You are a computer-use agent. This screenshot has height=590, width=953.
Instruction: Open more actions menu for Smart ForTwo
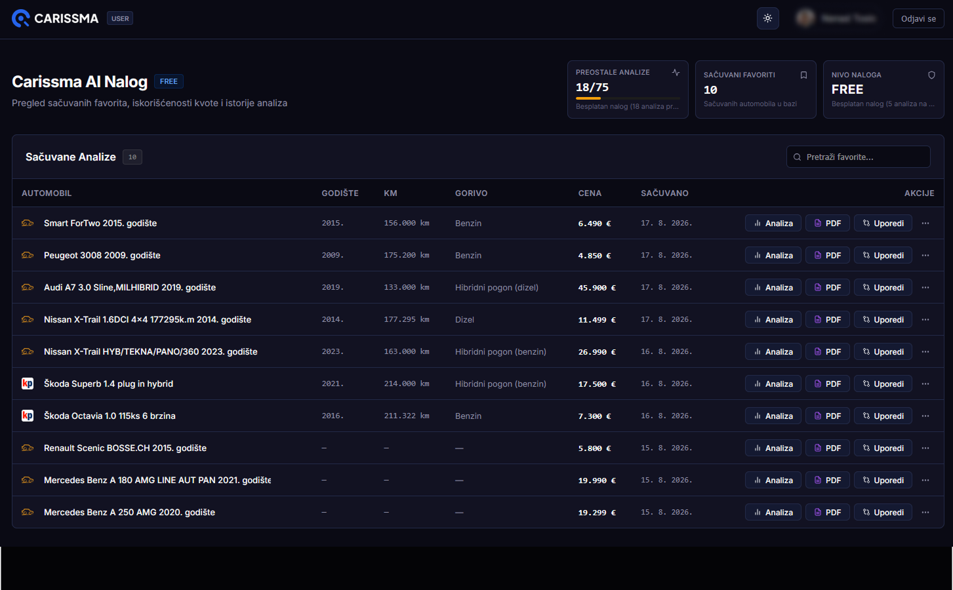tap(925, 224)
